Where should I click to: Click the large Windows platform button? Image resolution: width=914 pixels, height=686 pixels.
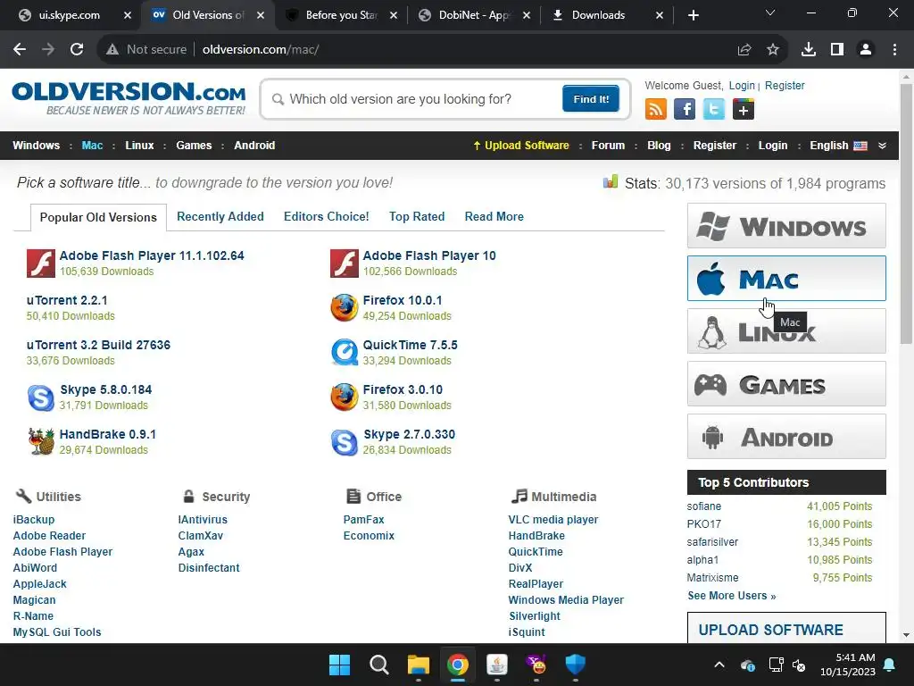point(786,226)
